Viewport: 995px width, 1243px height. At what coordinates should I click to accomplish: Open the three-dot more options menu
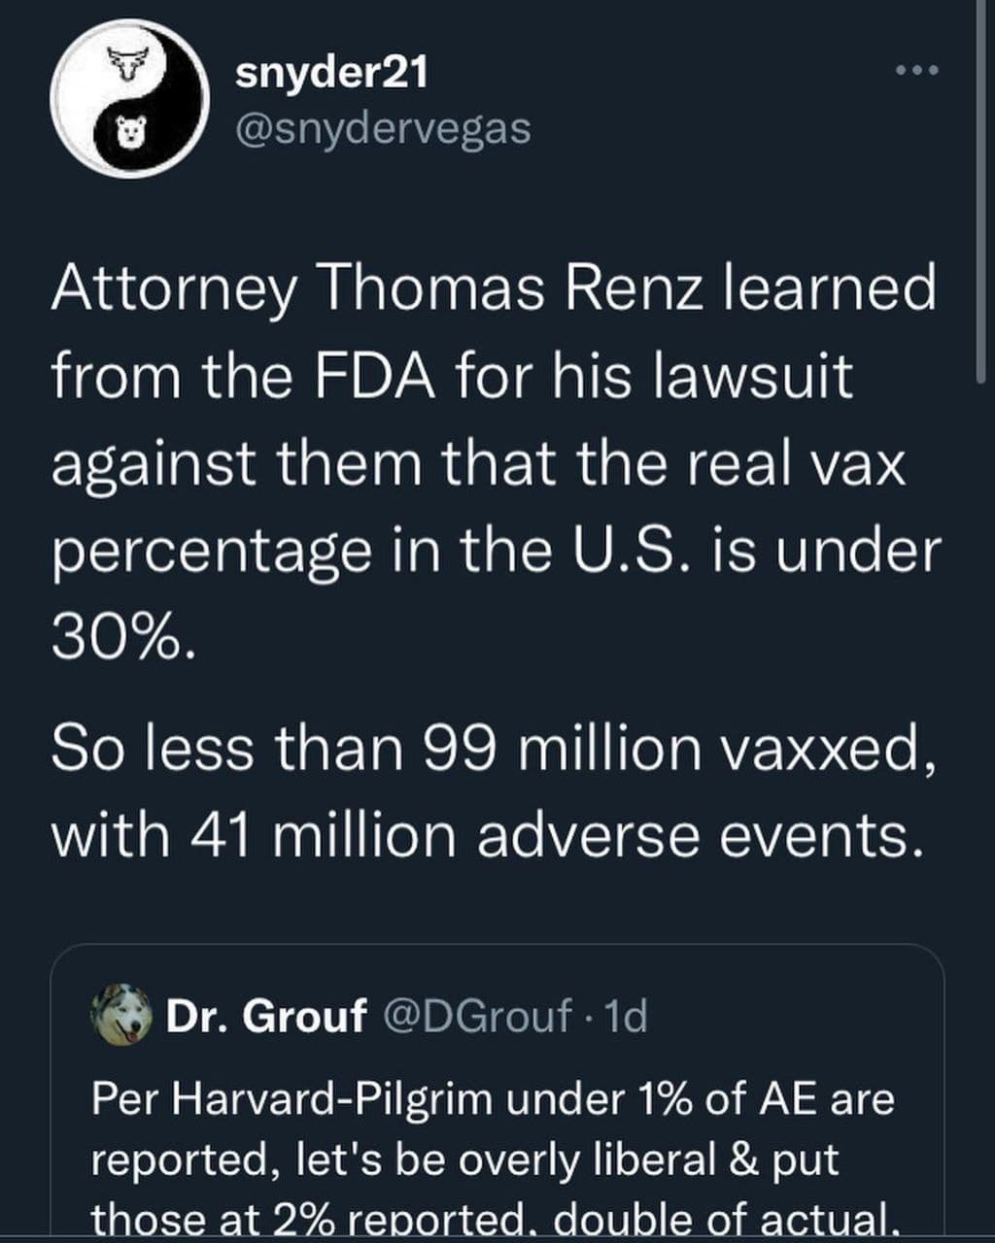coord(917,71)
